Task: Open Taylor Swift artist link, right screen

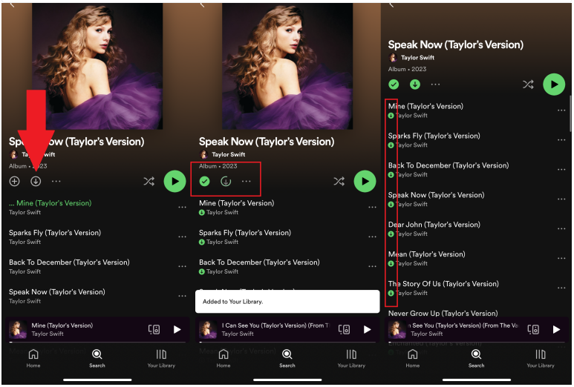Action: pyautogui.click(x=411, y=58)
